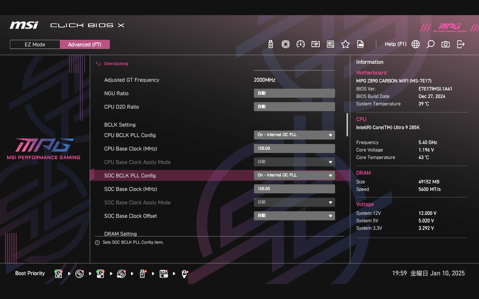
Task: Expand the SOC BCLK PLL Config dropdown
Action: coord(294,175)
